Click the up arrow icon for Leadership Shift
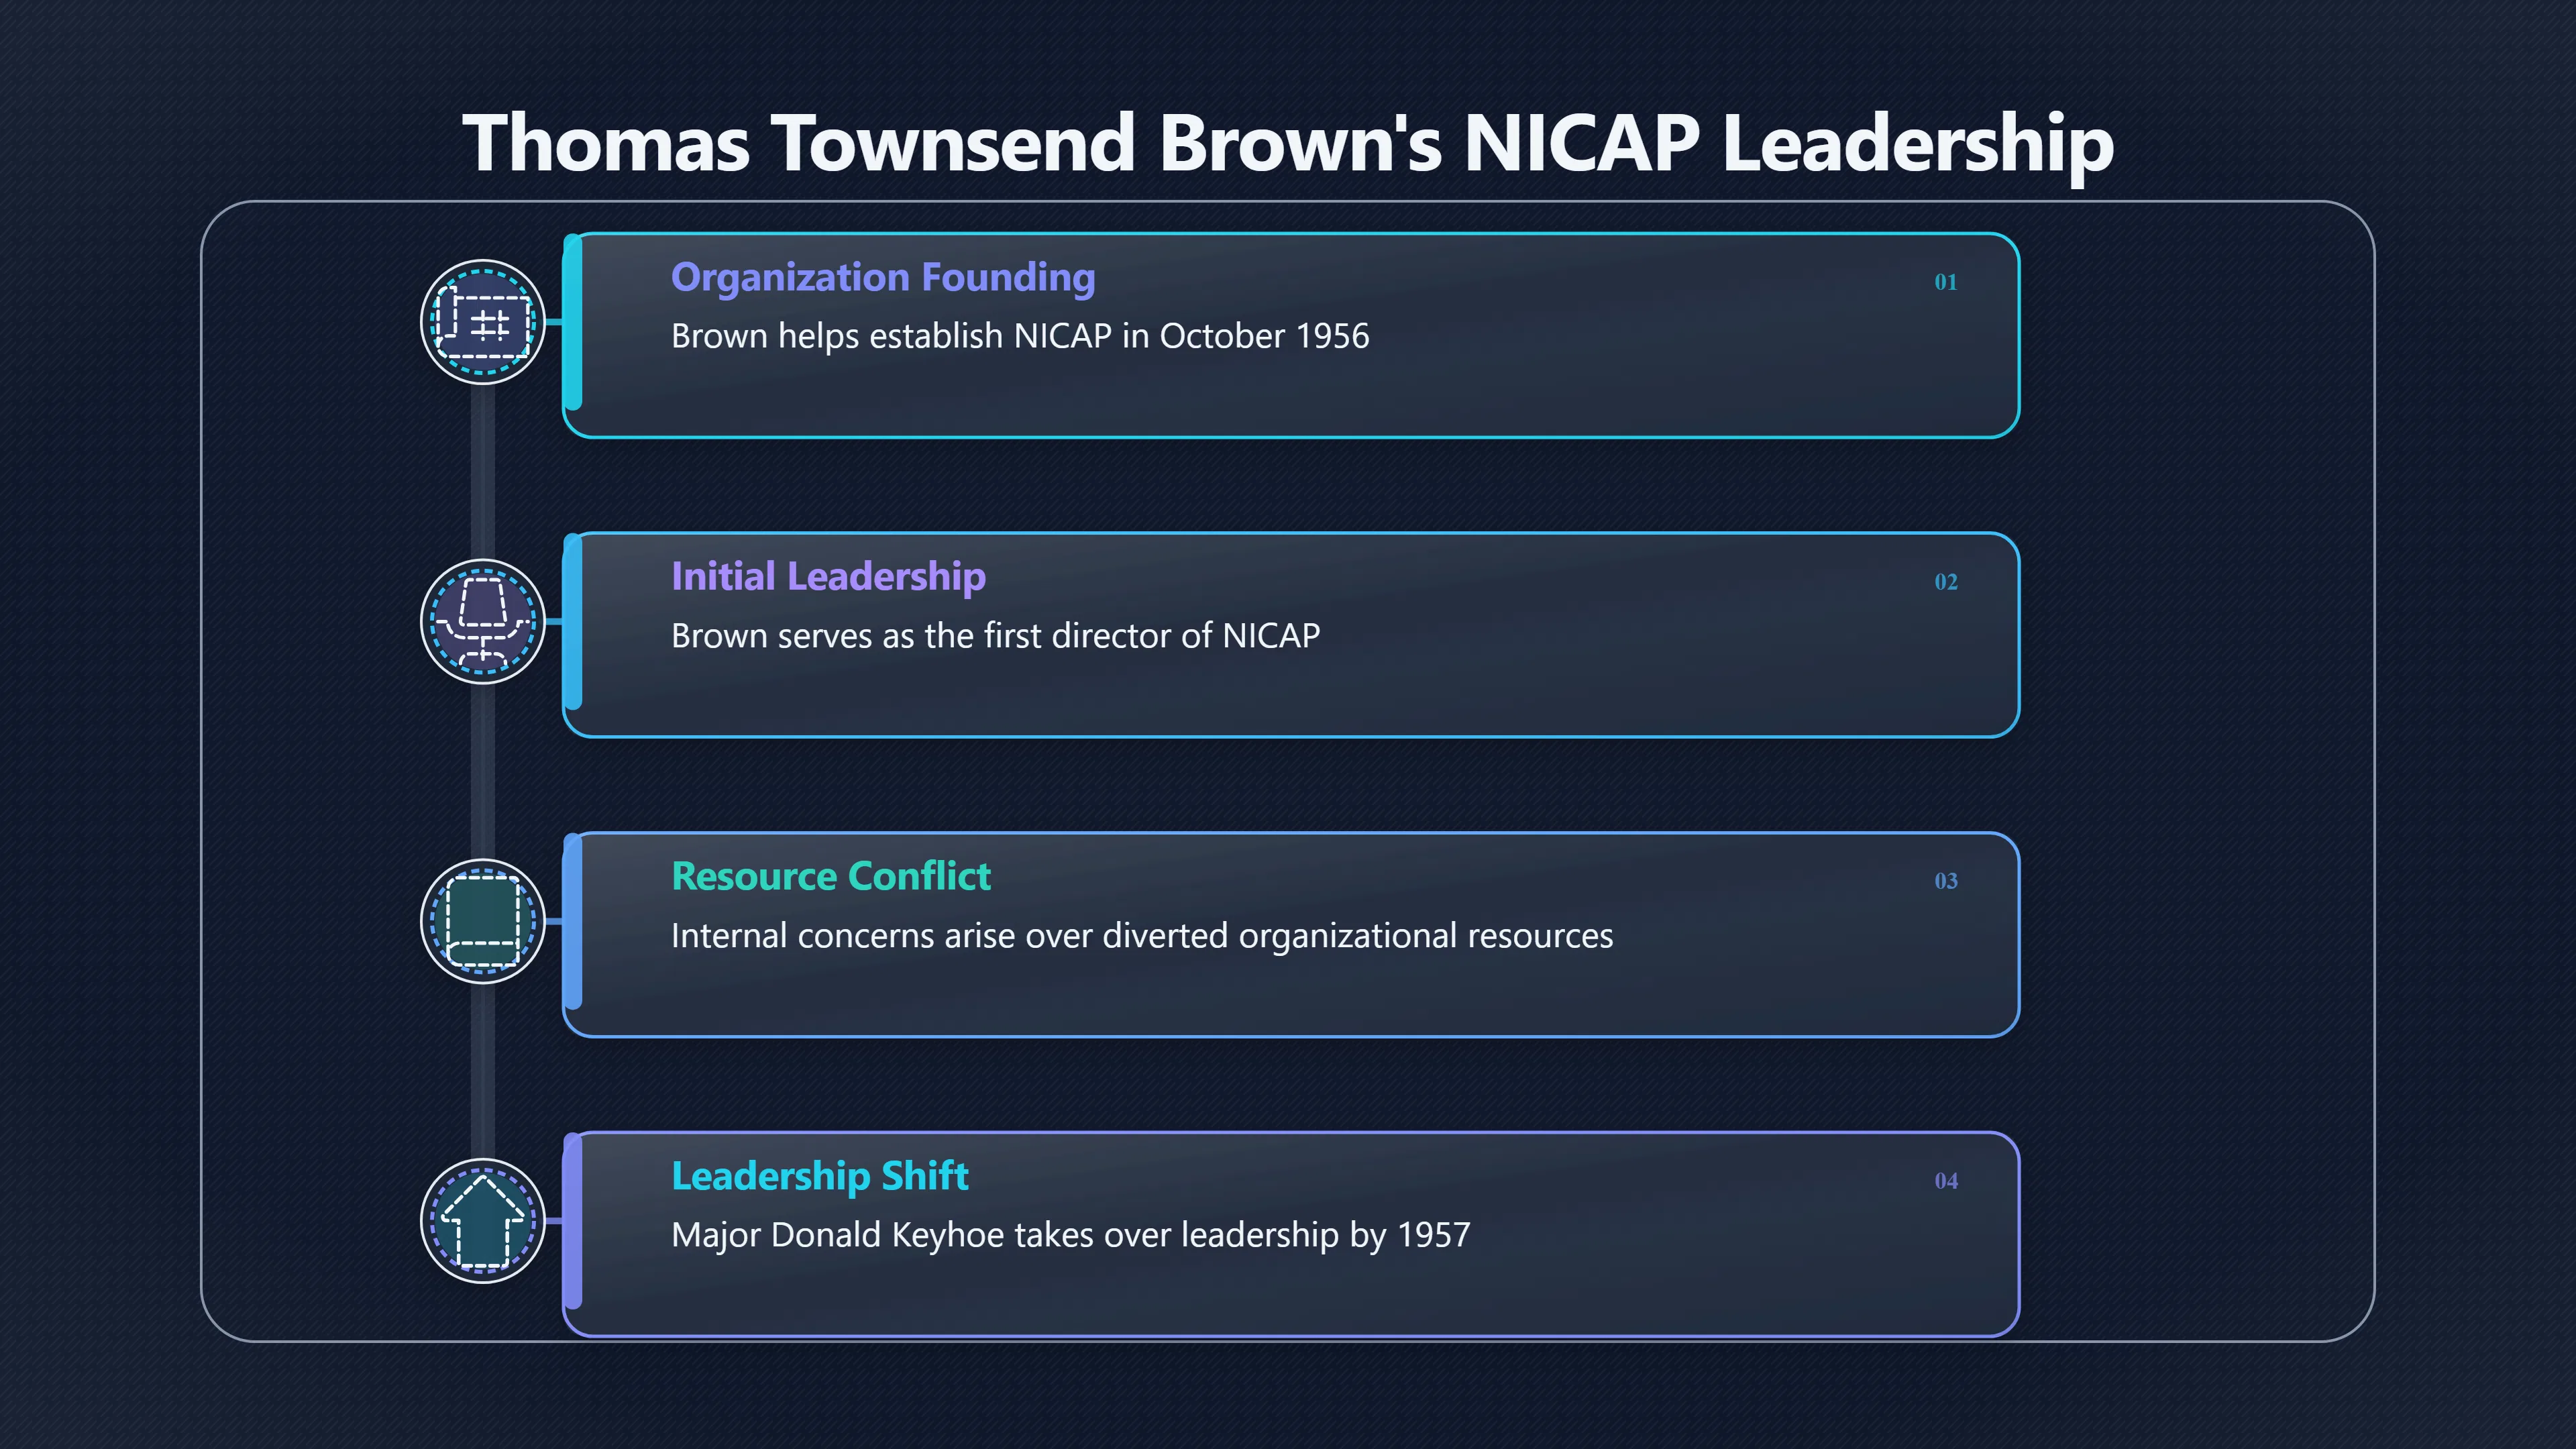Viewport: 2576px width, 1449px height. point(483,1220)
